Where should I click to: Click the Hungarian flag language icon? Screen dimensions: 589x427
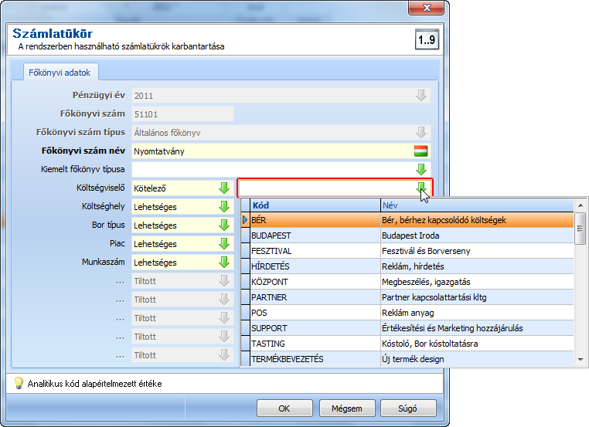pos(420,151)
